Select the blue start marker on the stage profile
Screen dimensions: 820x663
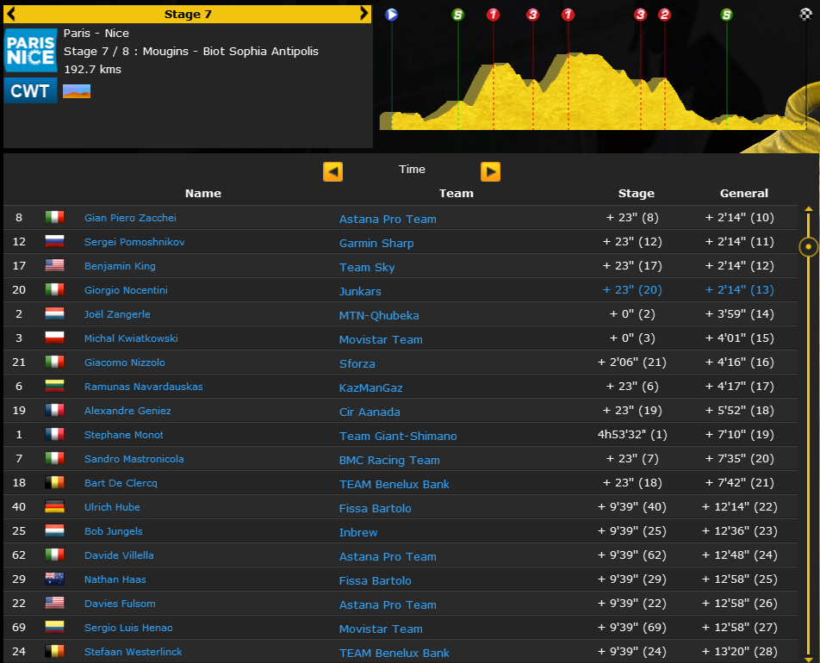click(392, 15)
